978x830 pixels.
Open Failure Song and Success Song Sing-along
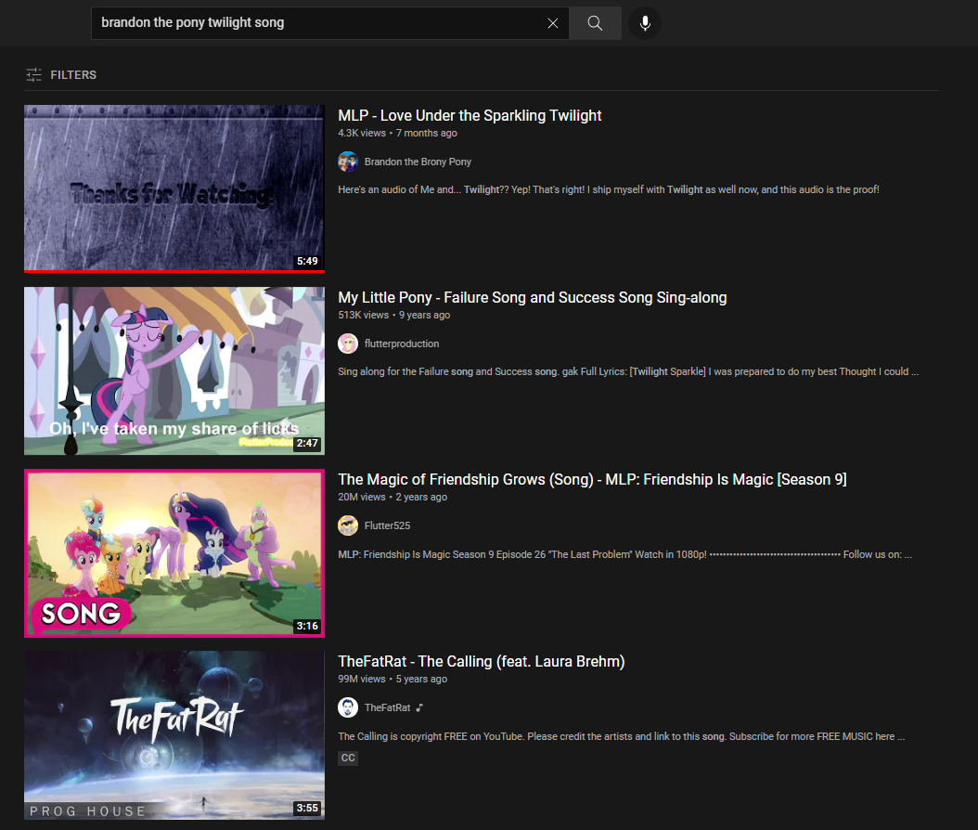(532, 298)
